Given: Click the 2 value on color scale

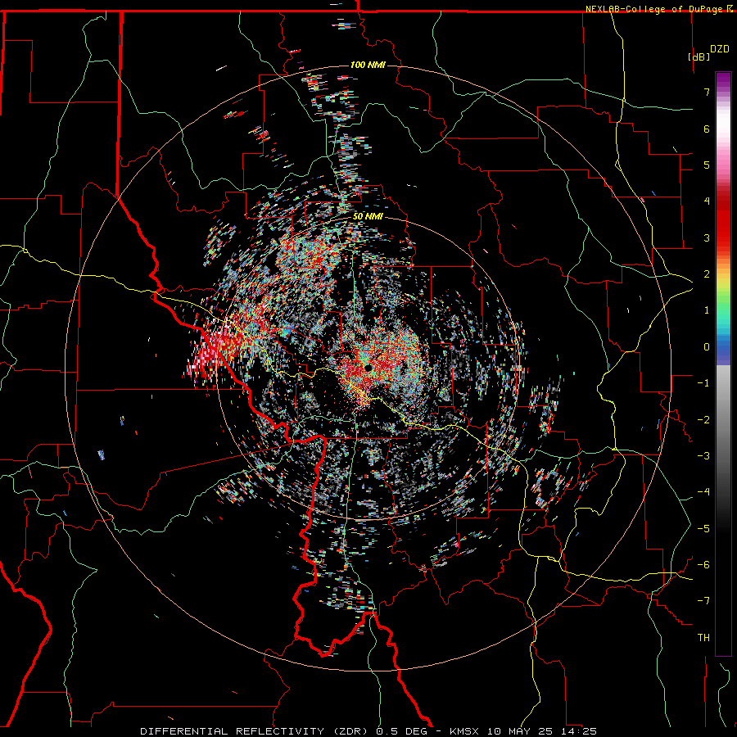Looking at the screenshot, I should (707, 274).
